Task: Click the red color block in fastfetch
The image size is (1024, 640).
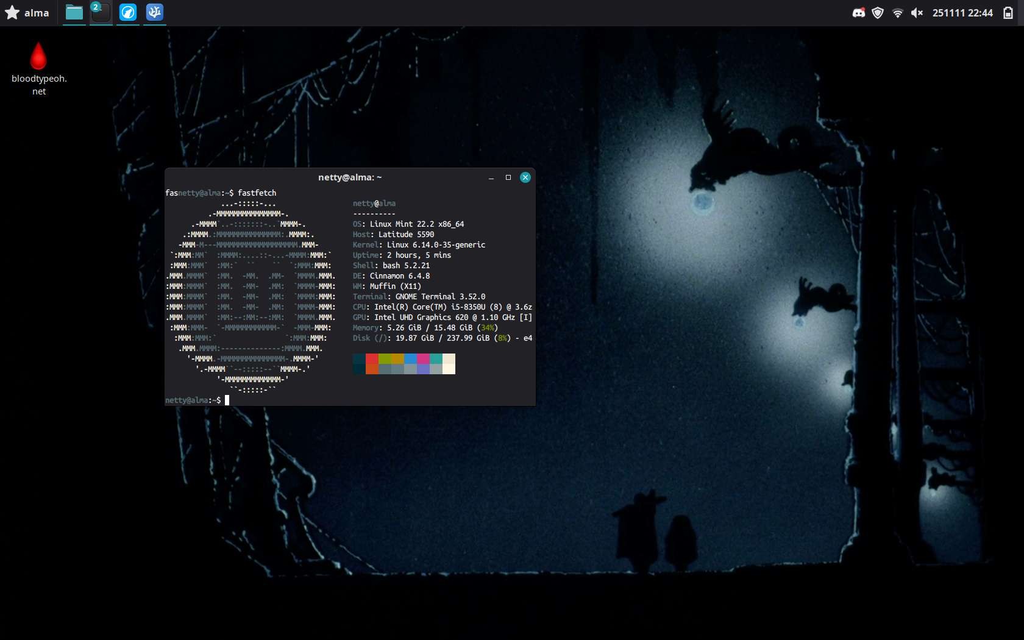Action: point(372,358)
